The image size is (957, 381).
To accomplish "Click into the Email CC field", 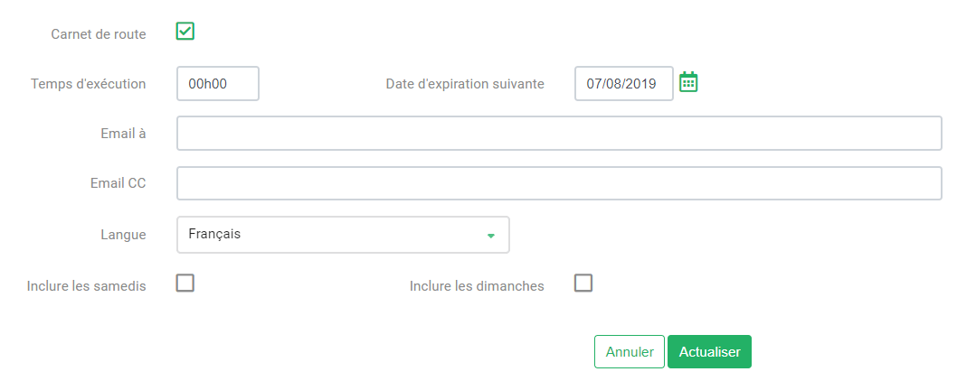I will coord(559,183).
